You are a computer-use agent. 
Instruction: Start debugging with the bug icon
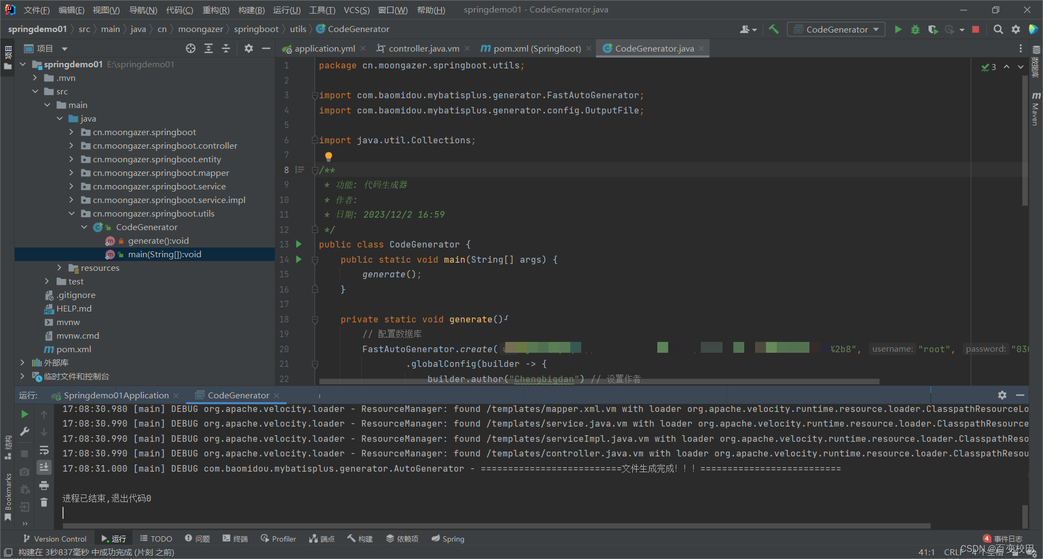point(915,29)
